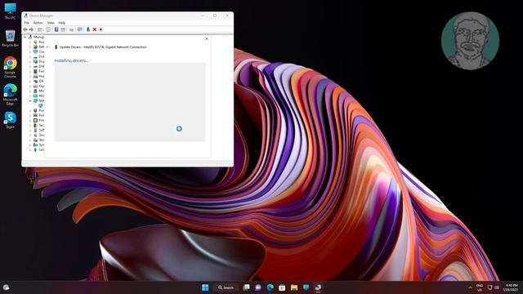Open the File menu

click(27, 23)
